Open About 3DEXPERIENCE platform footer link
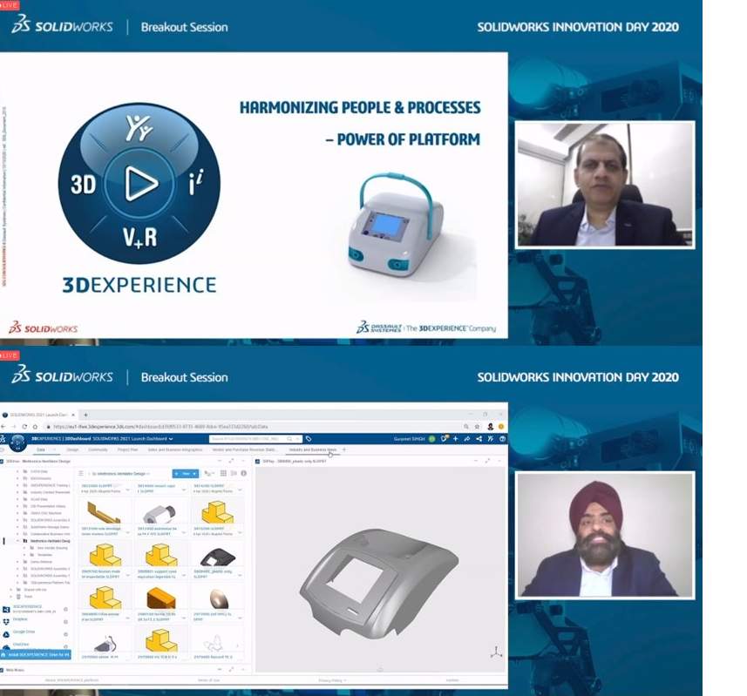This screenshot has height=696, width=747. click(71, 680)
